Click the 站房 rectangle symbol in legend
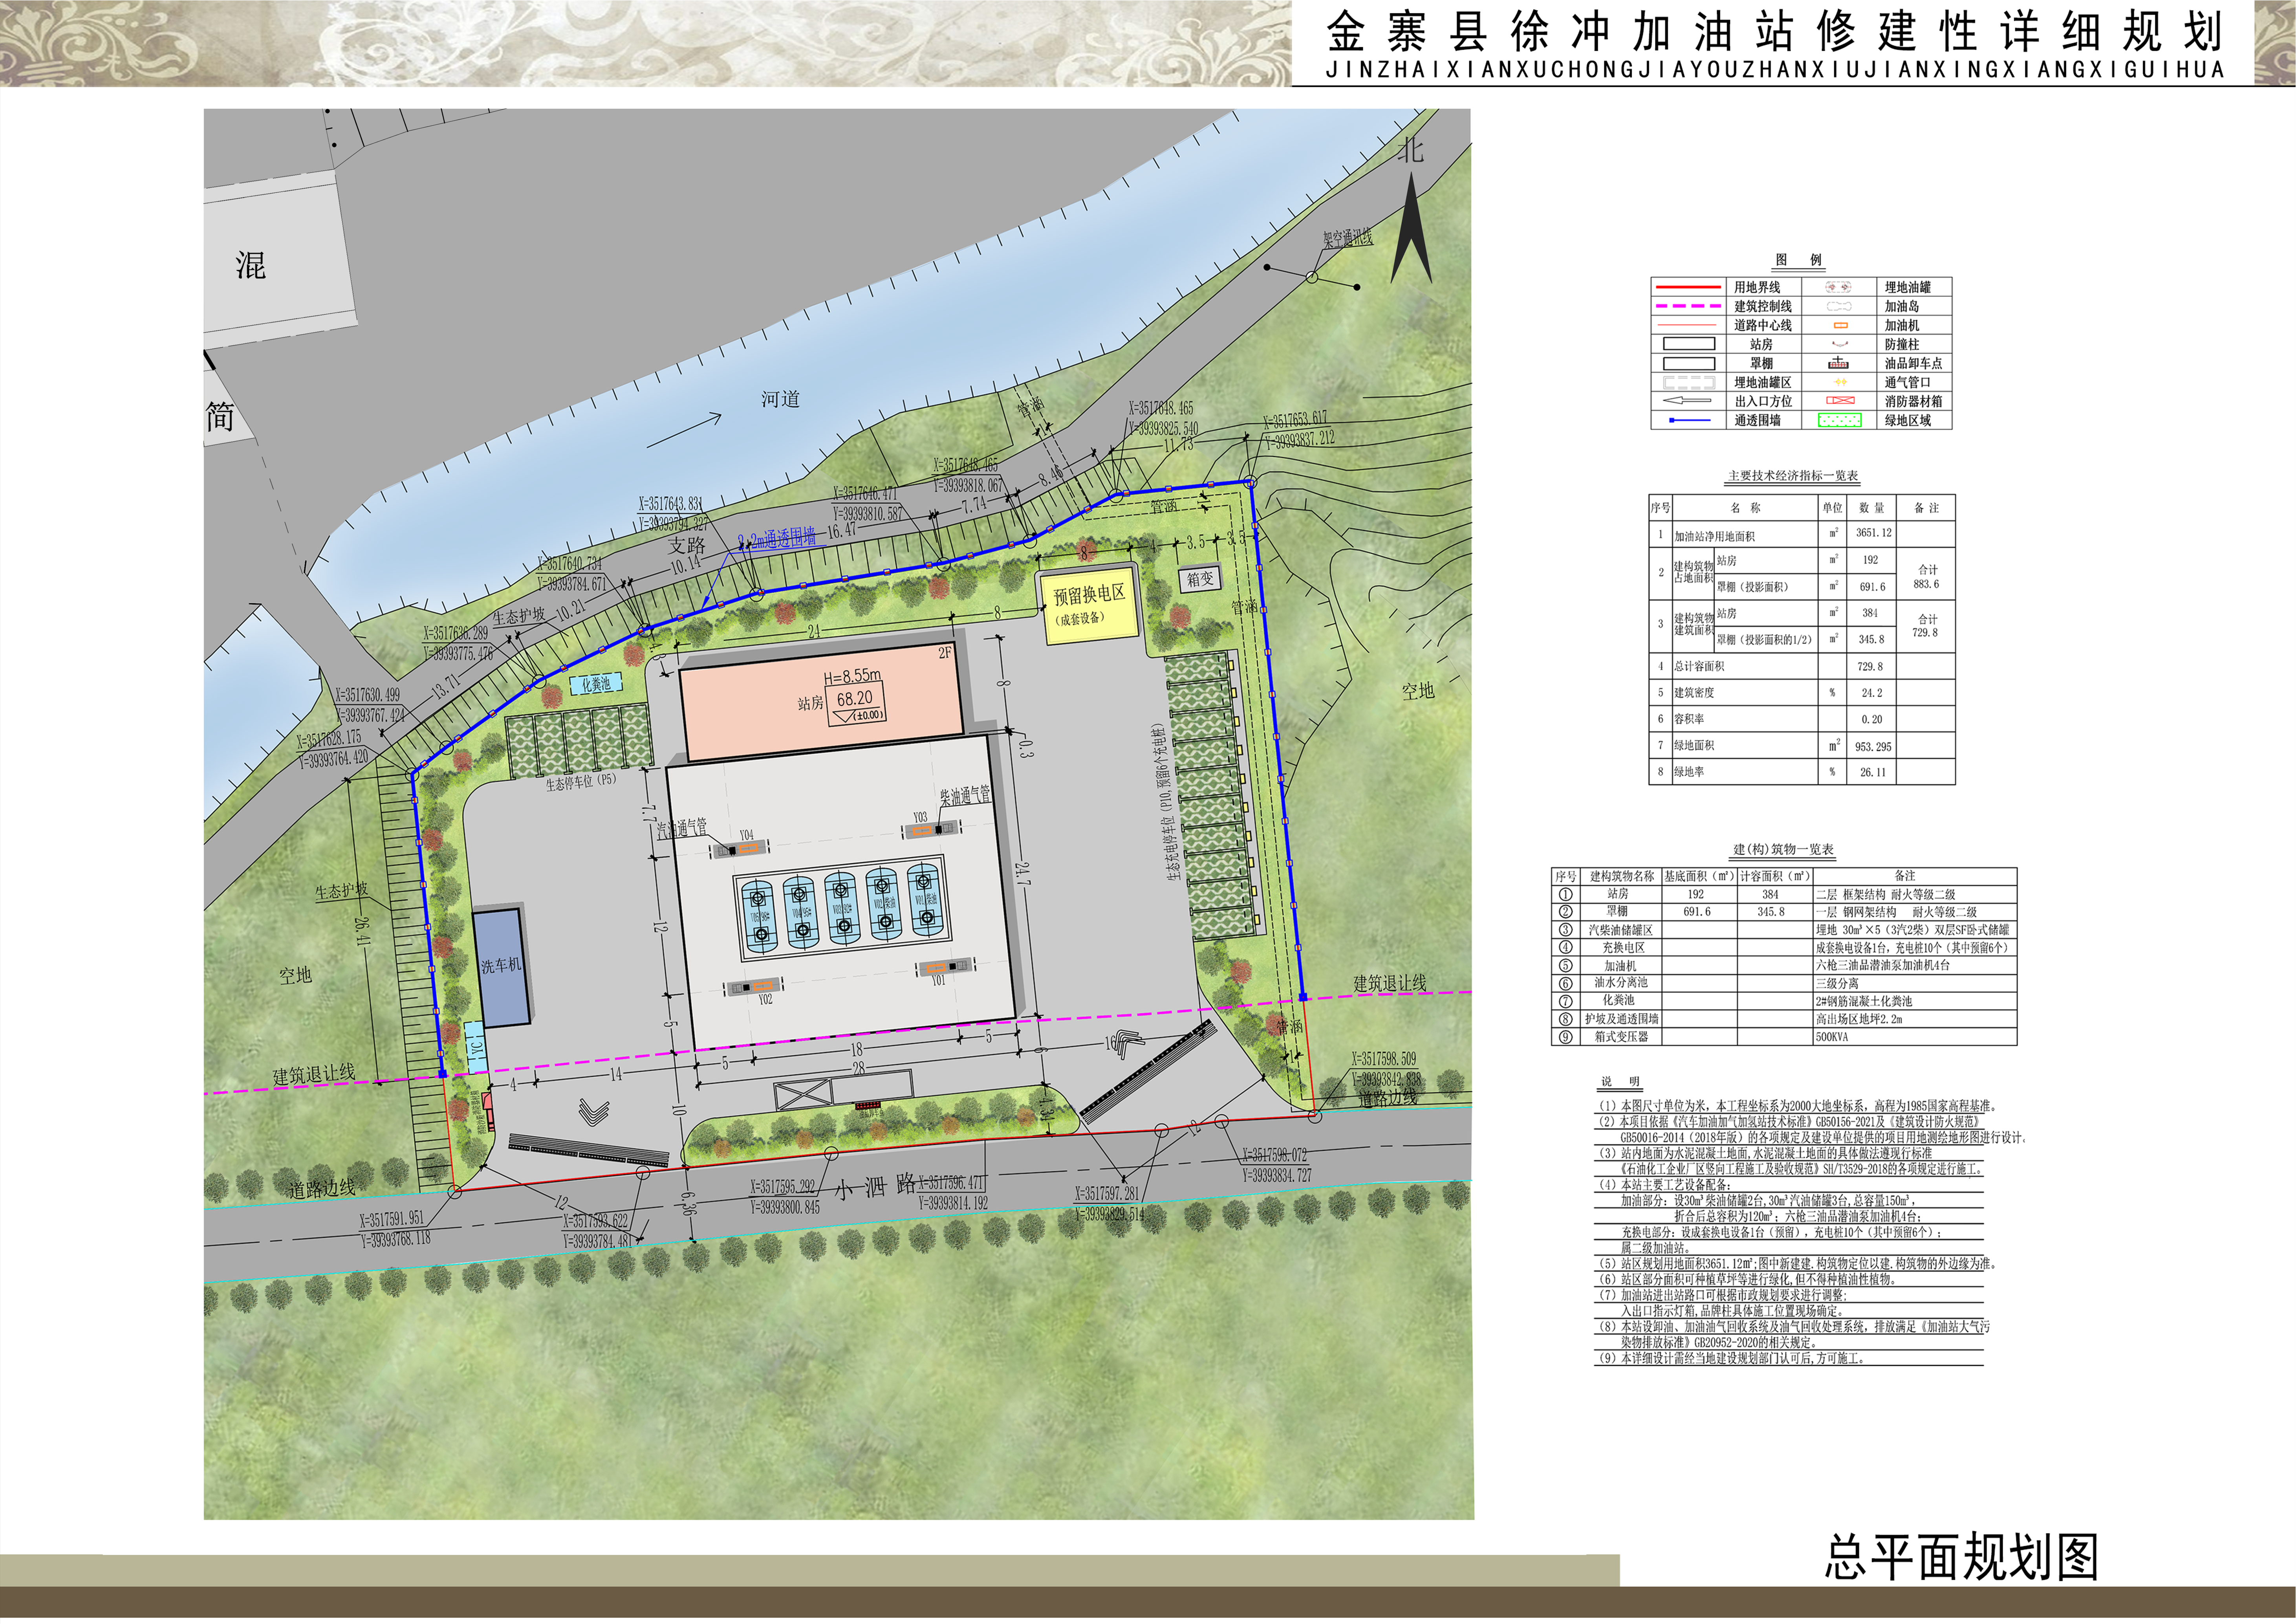 click(1688, 344)
